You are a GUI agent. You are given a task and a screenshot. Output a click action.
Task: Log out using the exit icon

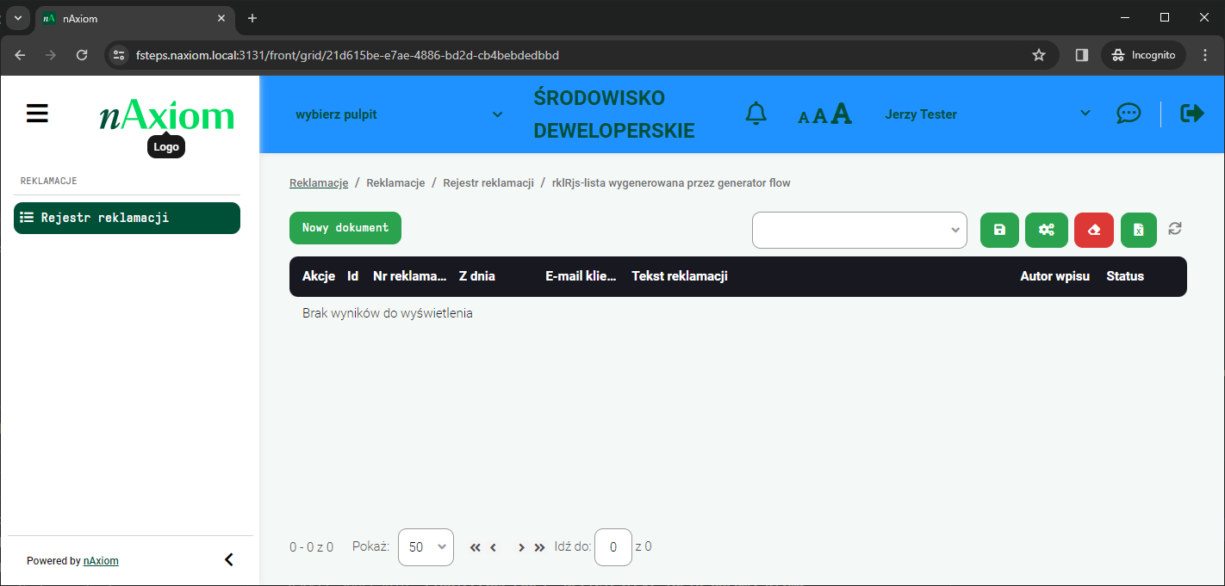pyautogui.click(x=1191, y=113)
